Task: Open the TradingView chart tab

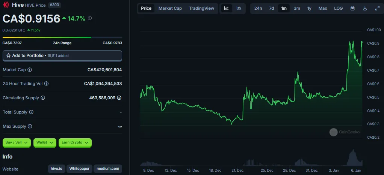Action: coord(201,8)
